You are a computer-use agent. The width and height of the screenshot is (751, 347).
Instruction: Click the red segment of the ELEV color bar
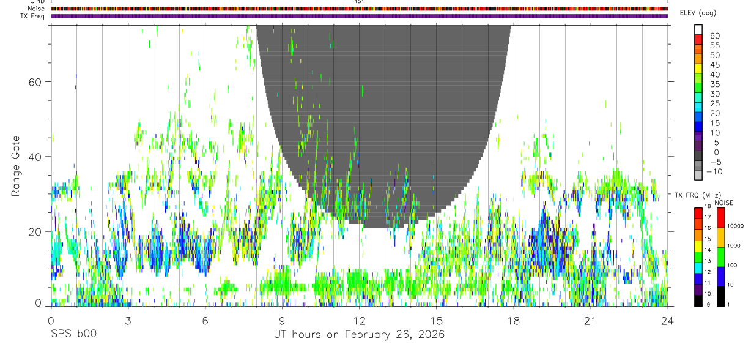click(x=698, y=39)
